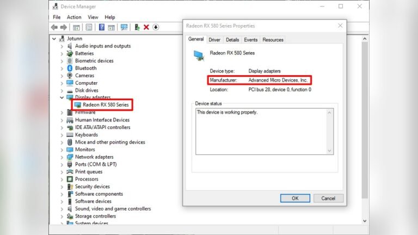Screen dimensions: 418x235
Task: Click the Device status text box
Action: pyautogui.click(x=265, y=131)
